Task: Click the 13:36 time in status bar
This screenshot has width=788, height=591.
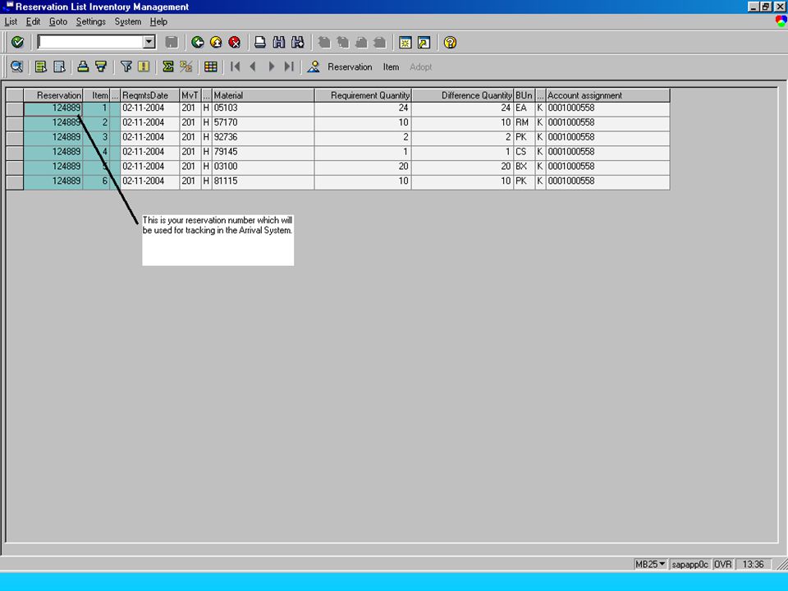Action: [x=753, y=564]
